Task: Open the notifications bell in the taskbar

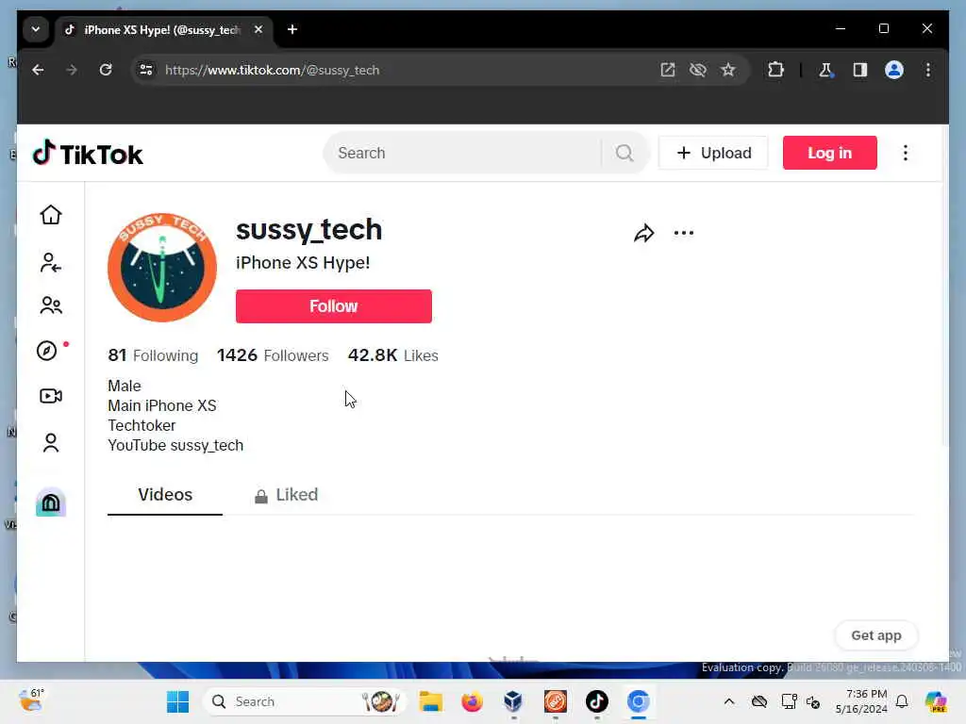Action: pyautogui.click(x=902, y=701)
